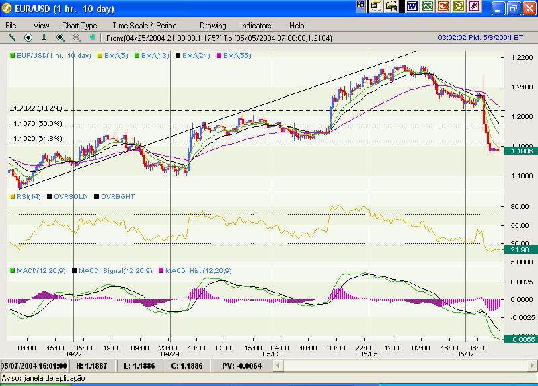
Task: Click the 1.2022 (38.2%) Fibonacci level label
Action: pyautogui.click(x=38, y=108)
